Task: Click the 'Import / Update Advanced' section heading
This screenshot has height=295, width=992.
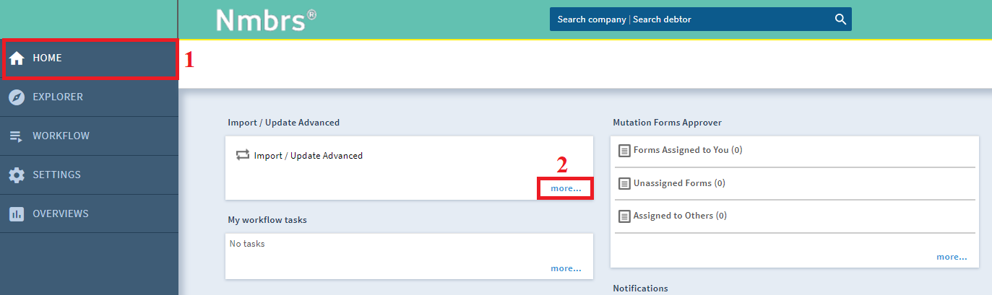Action: tap(283, 123)
